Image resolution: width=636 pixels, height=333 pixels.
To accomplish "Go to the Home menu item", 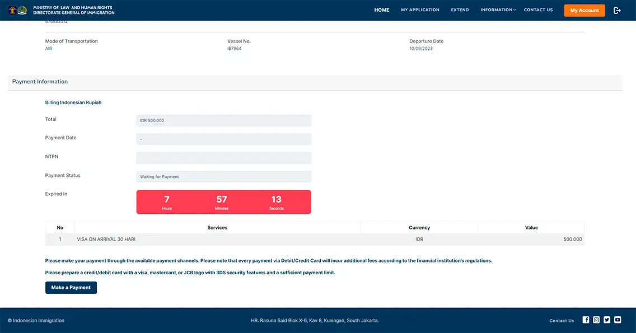I will point(381,10).
